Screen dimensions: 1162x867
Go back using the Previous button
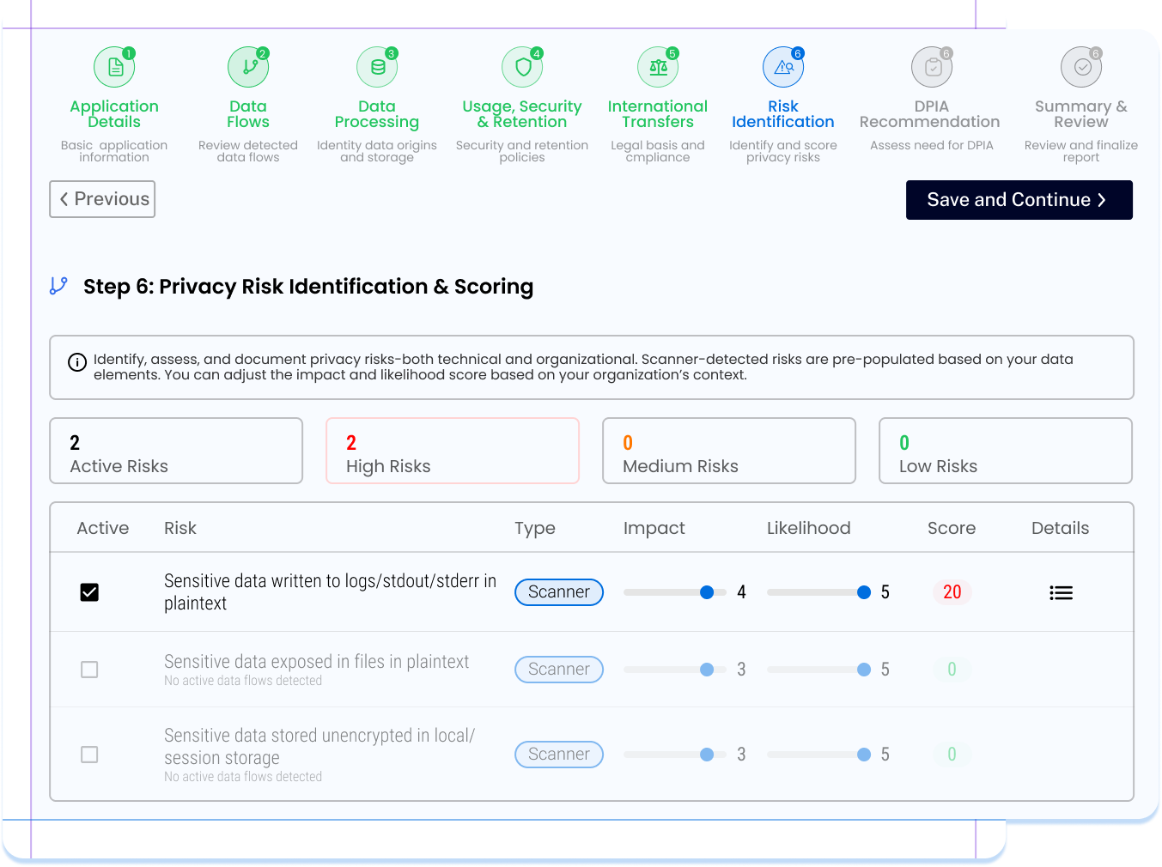102,199
